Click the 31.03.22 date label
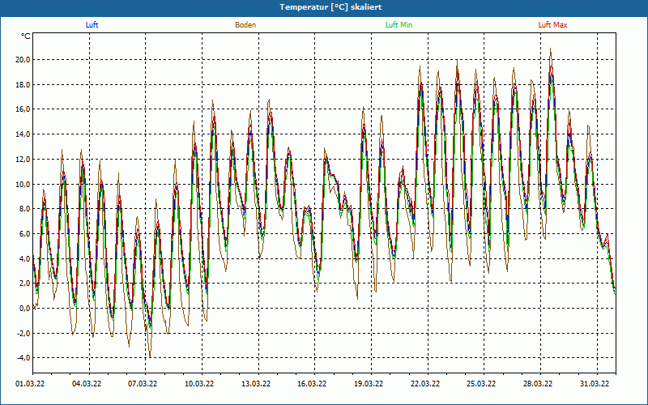648x405 pixels. click(x=595, y=384)
